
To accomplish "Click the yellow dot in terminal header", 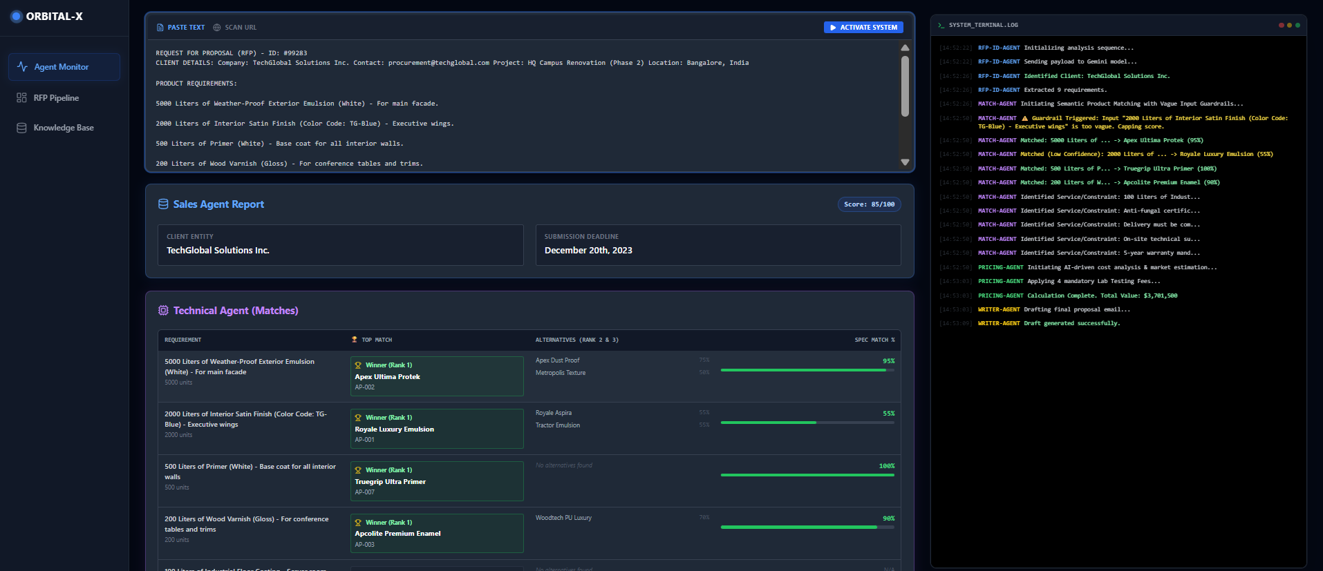I will pos(1289,25).
